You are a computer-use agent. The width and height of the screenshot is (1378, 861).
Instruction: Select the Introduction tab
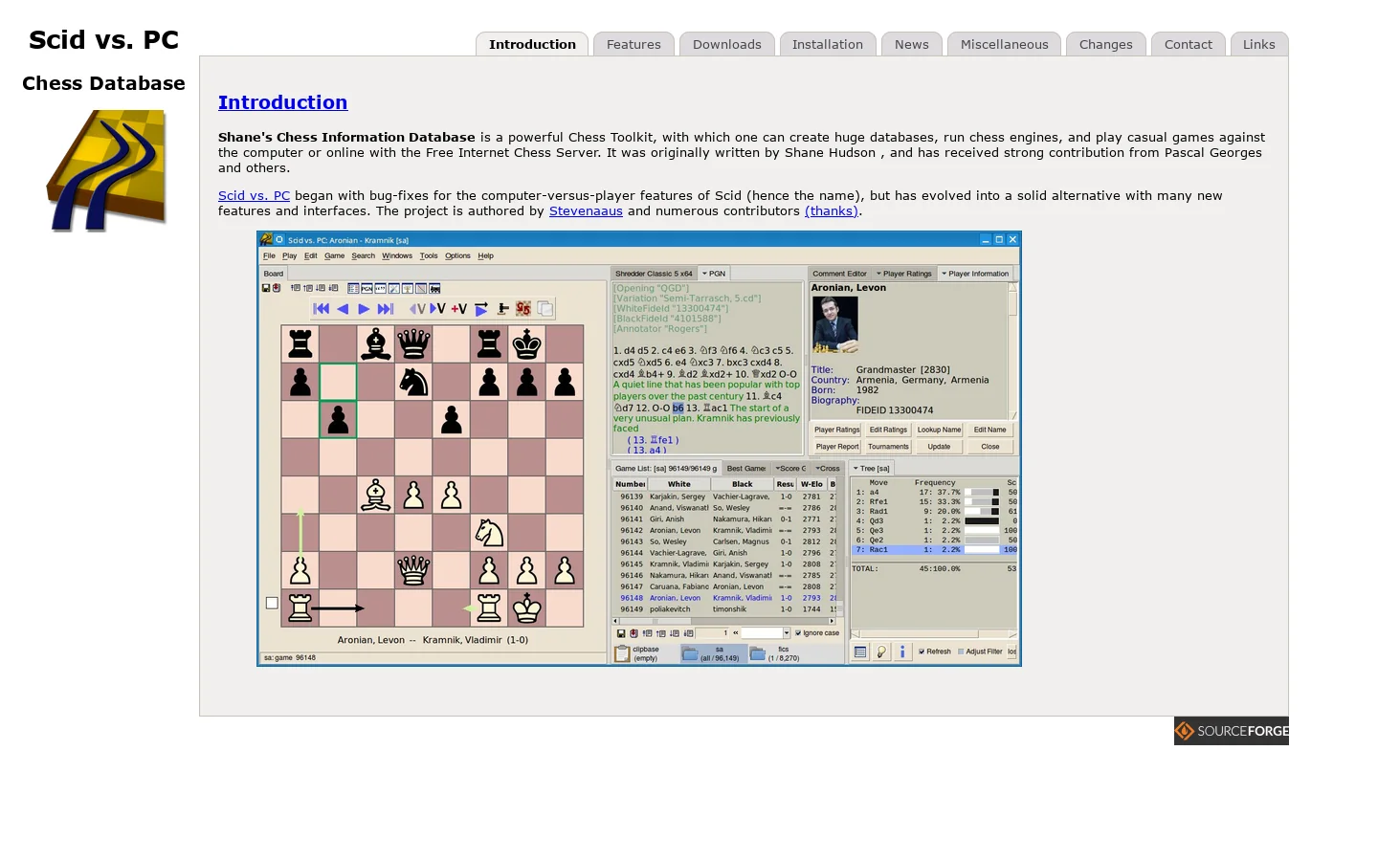pos(532,44)
